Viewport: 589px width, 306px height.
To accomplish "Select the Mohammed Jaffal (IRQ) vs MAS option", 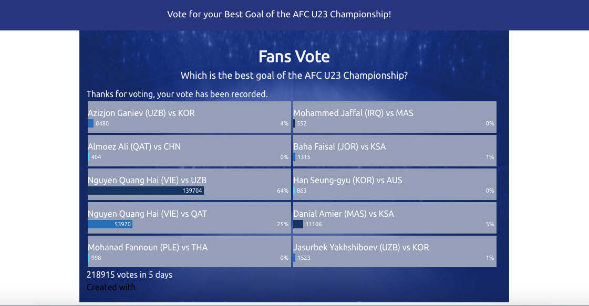I will (x=395, y=117).
